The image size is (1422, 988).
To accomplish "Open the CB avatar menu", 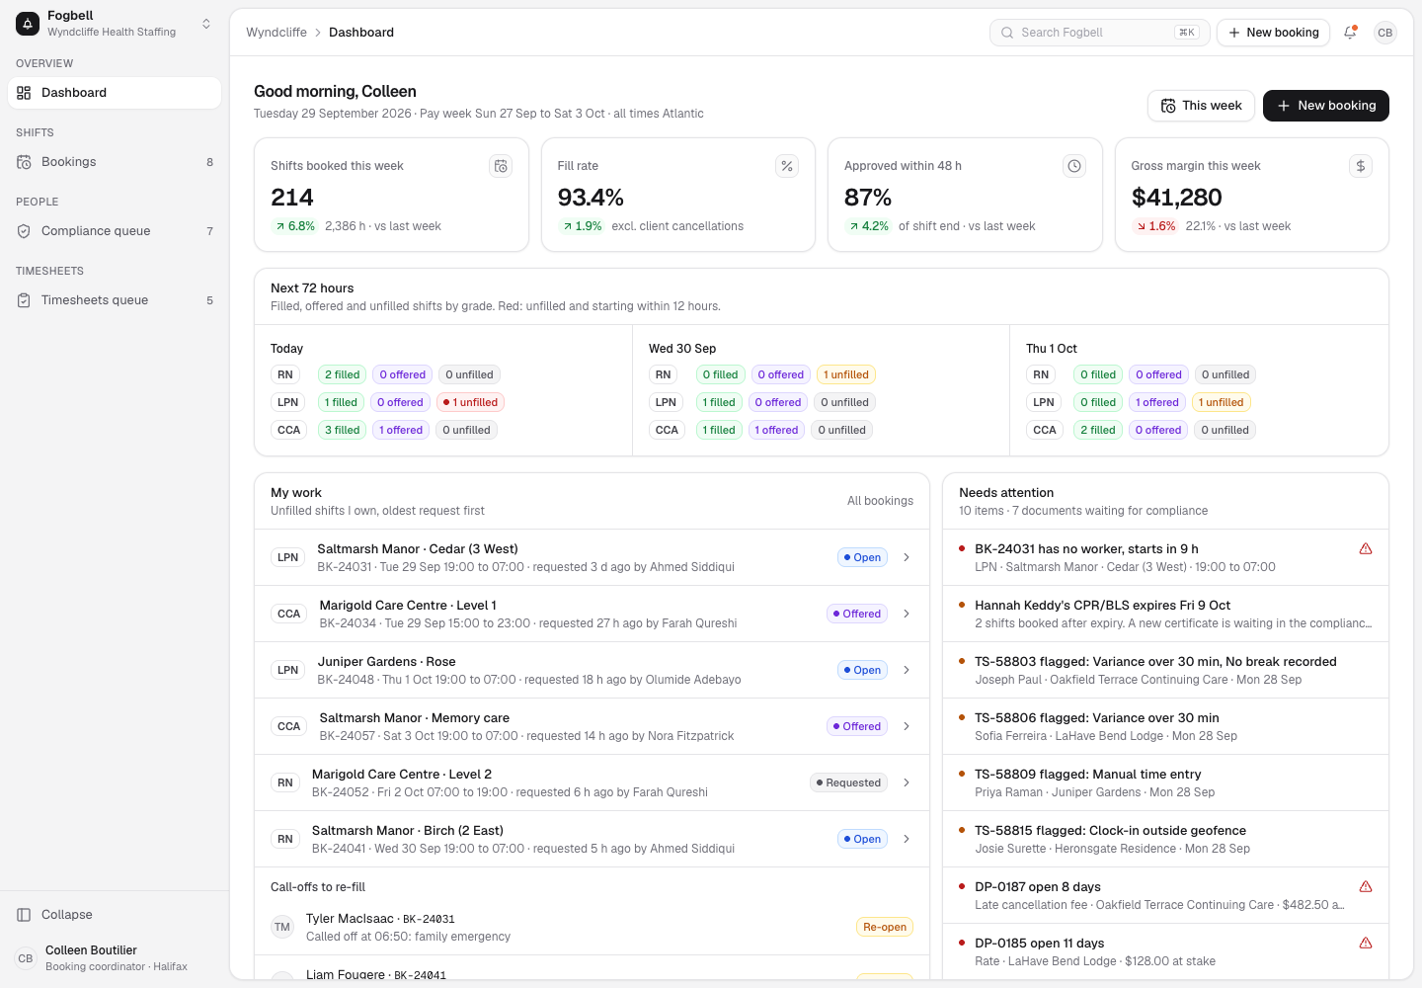I will pyautogui.click(x=1385, y=33).
